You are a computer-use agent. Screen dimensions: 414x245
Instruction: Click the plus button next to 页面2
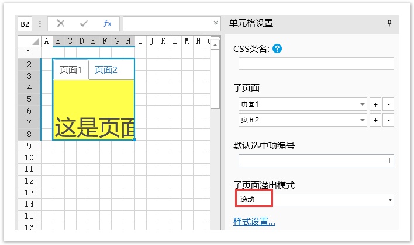click(376, 120)
